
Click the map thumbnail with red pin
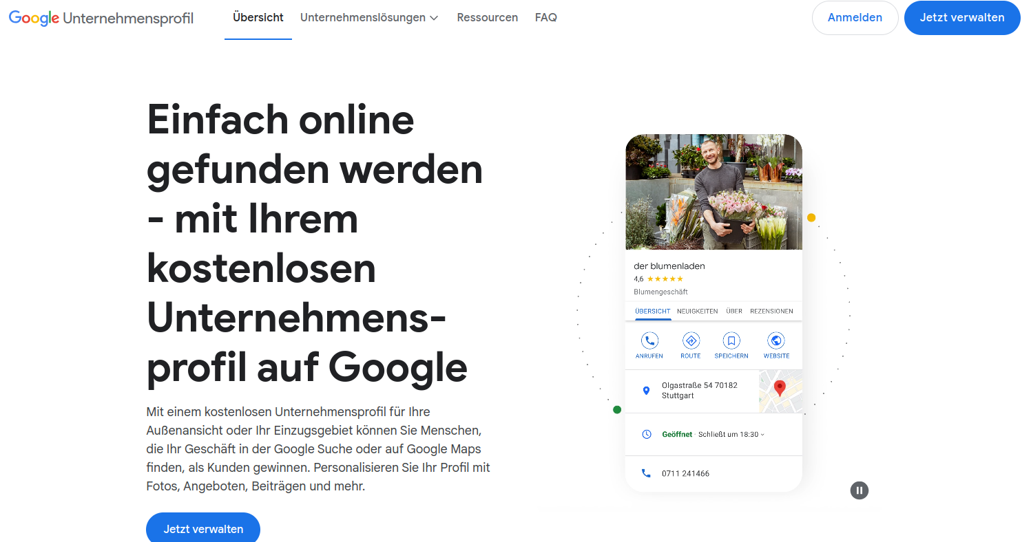pos(780,391)
